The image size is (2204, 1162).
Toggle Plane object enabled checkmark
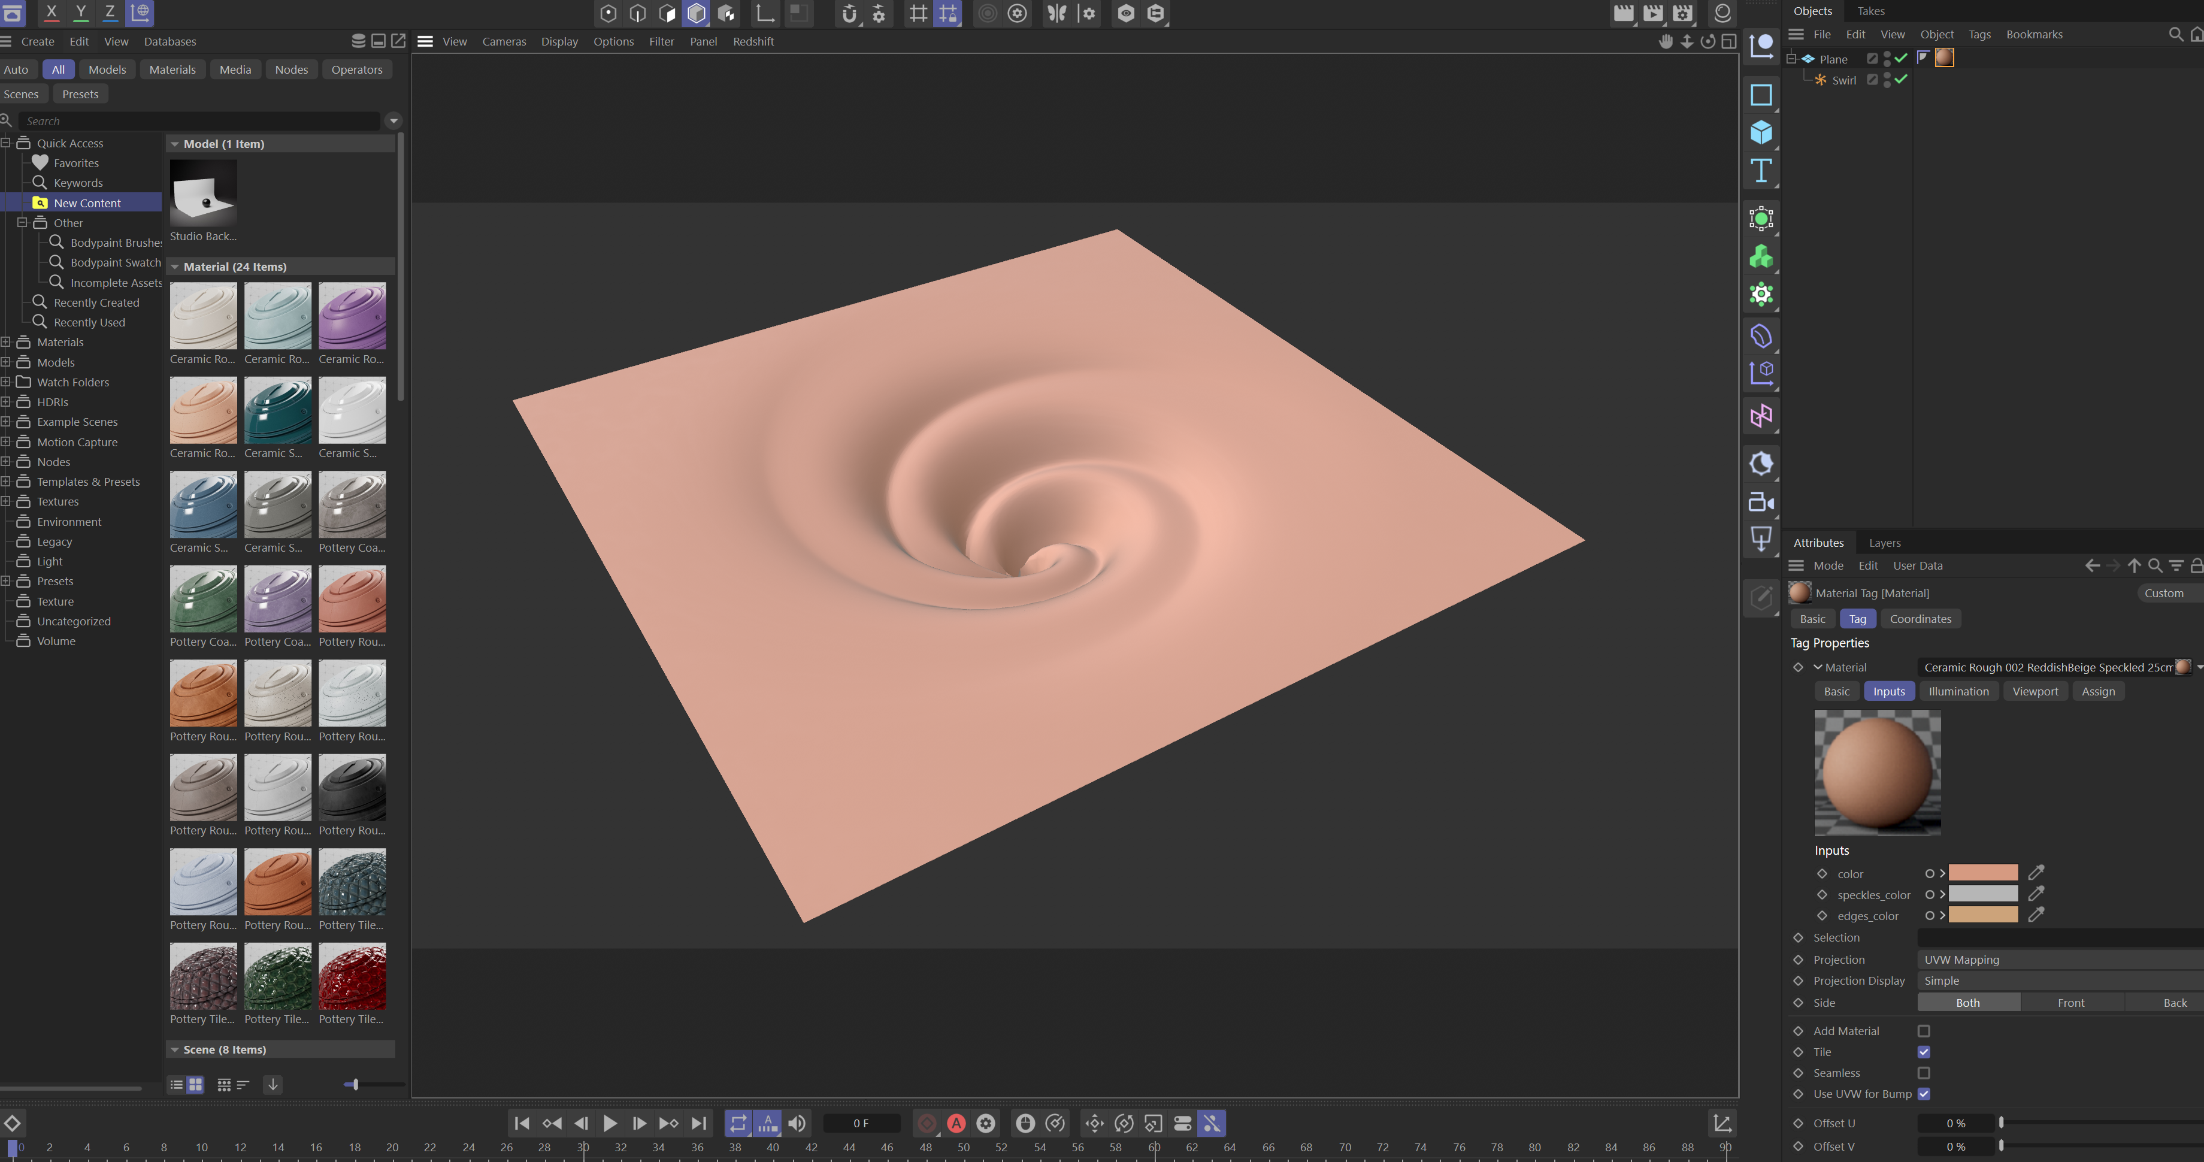pyautogui.click(x=1901, y=58)
